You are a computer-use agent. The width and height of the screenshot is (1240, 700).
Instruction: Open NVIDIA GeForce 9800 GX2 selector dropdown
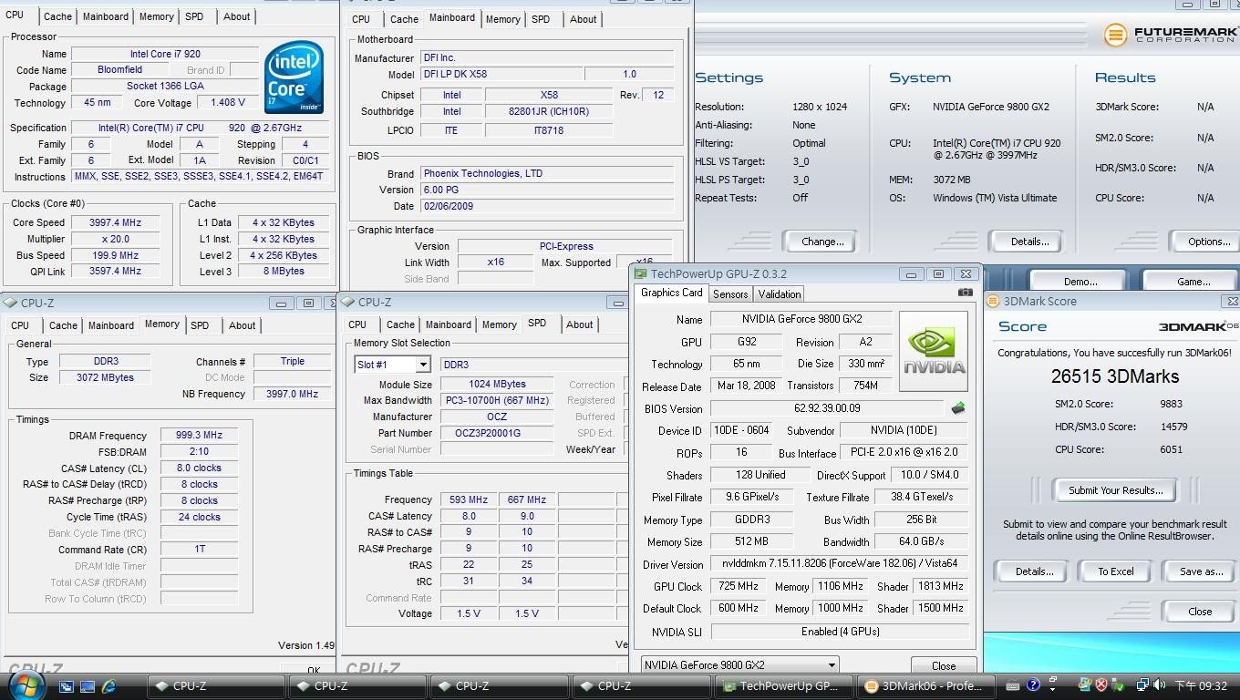coord(831,665)
